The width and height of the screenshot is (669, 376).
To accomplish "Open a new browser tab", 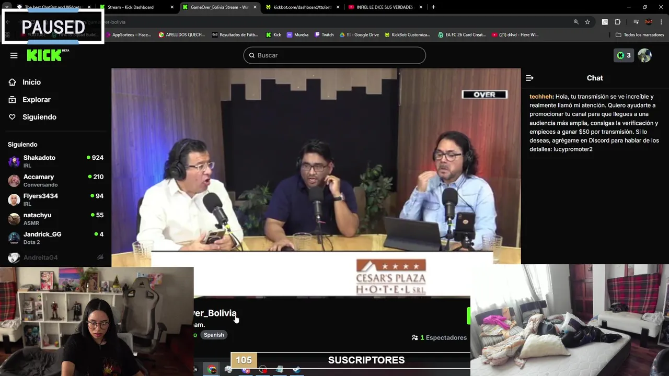I will tap(433, 7).
